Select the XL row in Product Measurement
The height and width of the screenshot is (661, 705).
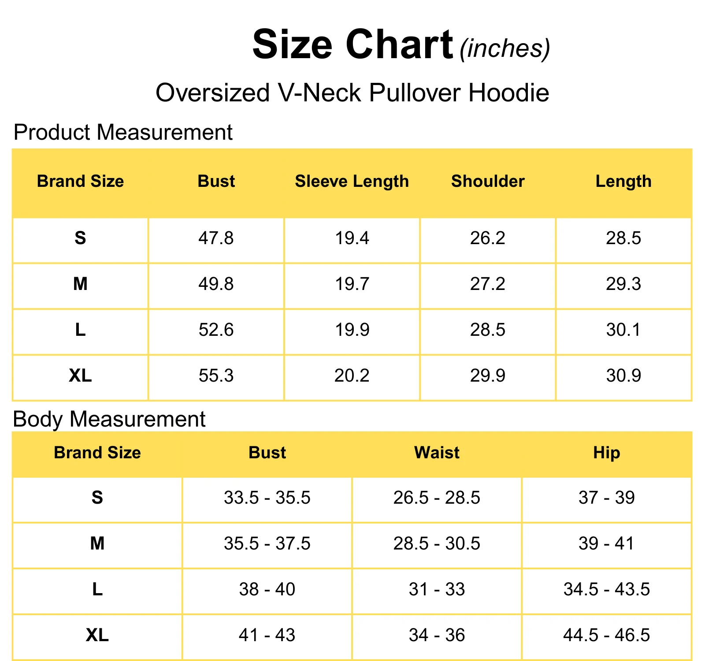coord(352,377)
